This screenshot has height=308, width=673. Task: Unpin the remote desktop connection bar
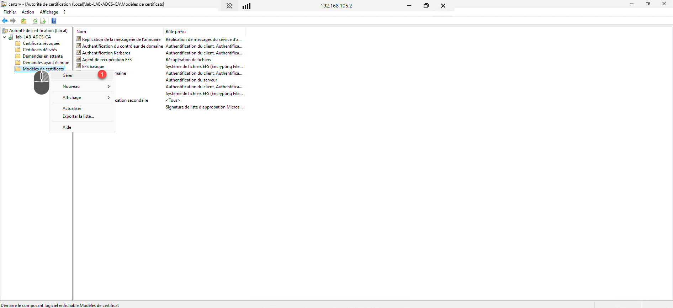pos(229,6)
